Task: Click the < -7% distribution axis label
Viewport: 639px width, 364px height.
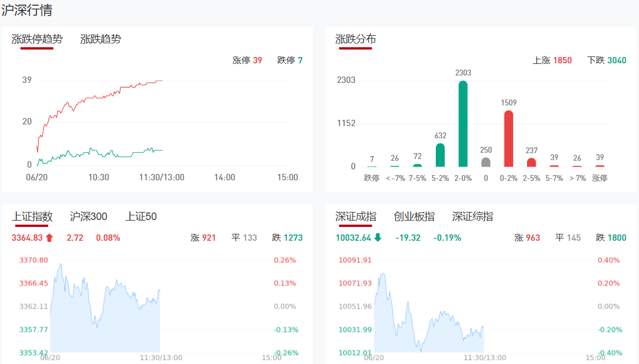Action: click(x=395, y=178)
